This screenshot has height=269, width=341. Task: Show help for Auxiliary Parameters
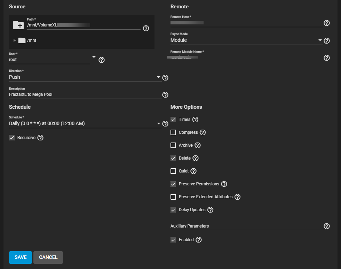(327, 226)
